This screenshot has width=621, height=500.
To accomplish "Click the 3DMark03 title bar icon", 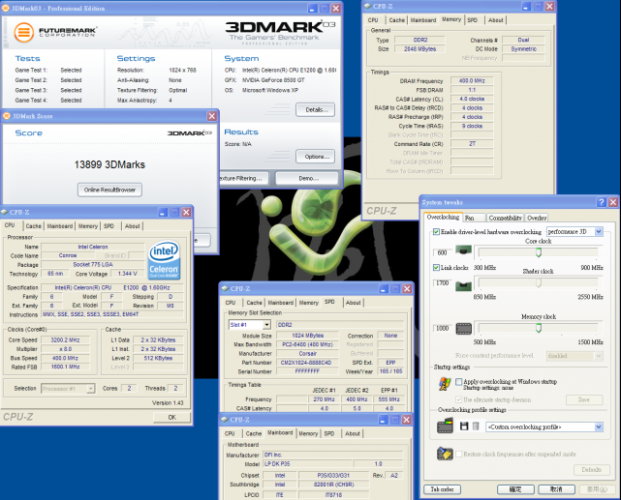I will pyautogui.click(x=6, y=8).
